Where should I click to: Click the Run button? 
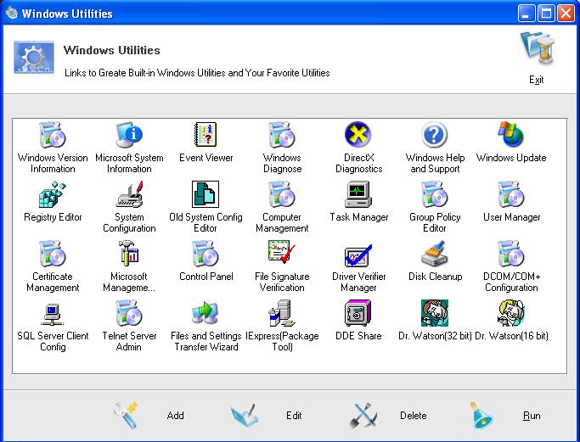click(532, 416)
